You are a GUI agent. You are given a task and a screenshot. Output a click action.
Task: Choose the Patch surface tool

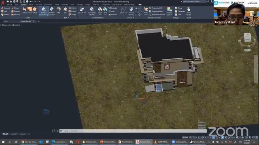click(30, 10)
